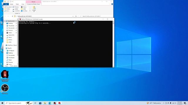
Task: Open Music under This PC
Action: (x=10, y=60)
